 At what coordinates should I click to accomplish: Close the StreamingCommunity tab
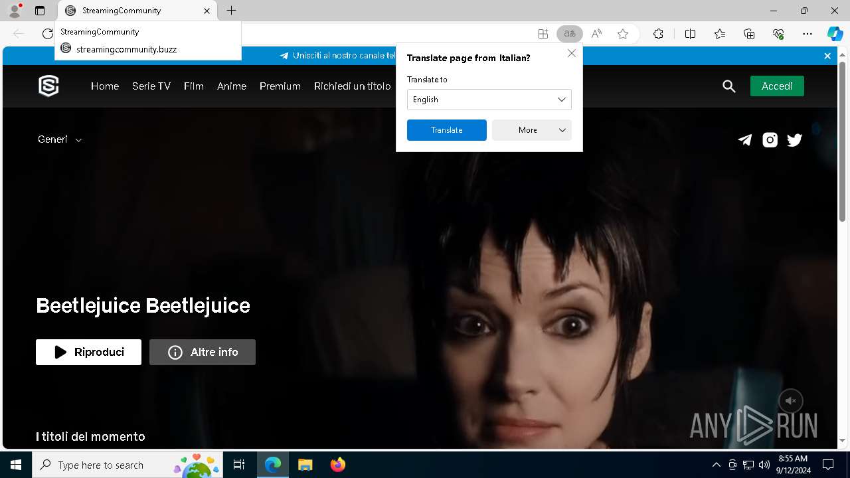click(x=207, y=11)
